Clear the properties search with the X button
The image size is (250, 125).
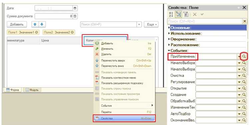(244, 21)
